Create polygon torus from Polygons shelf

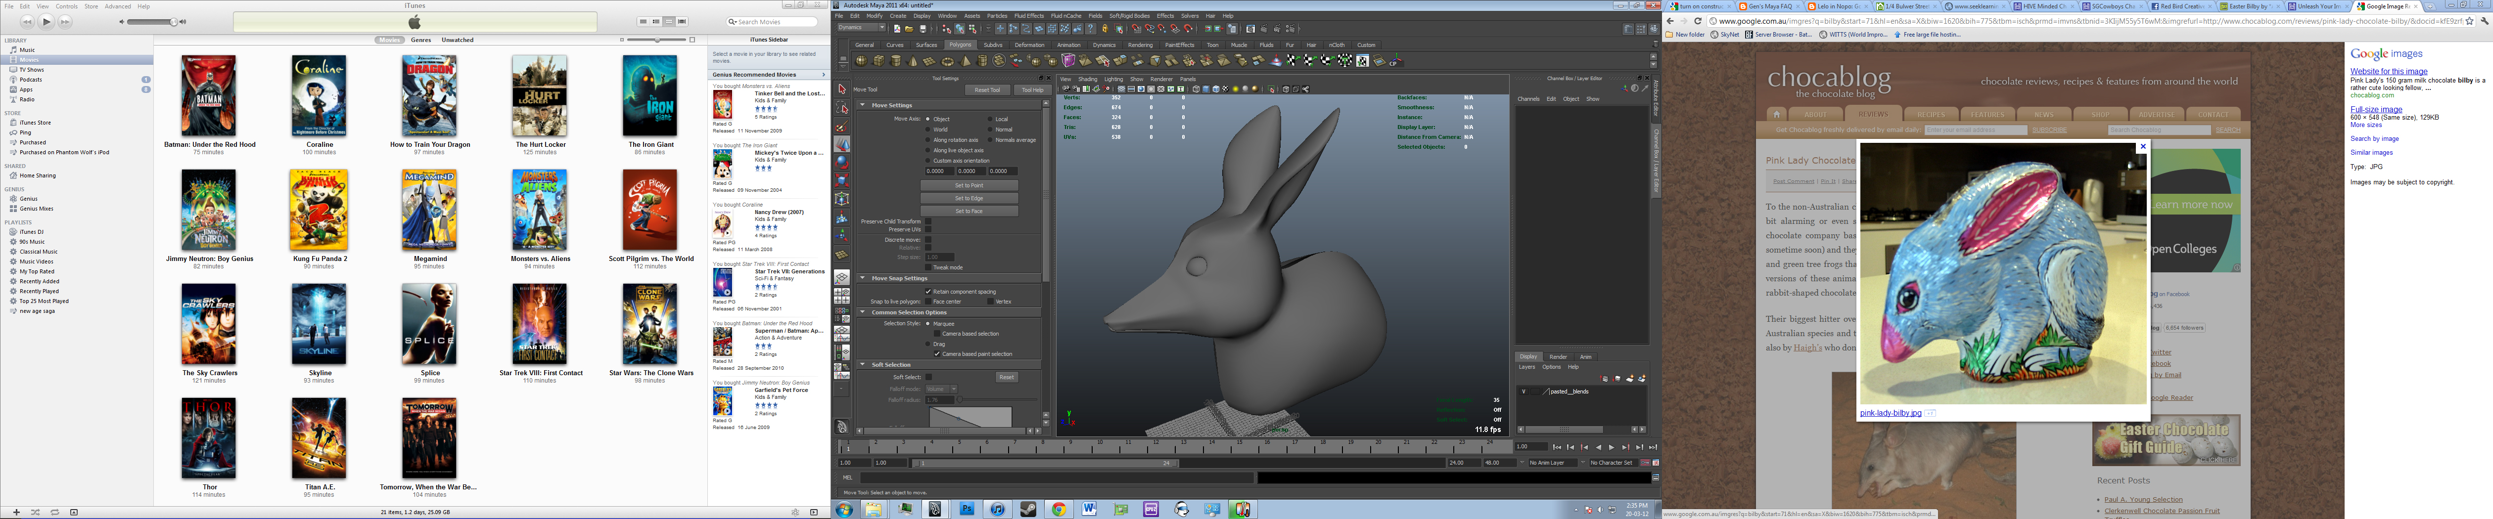click(948, 61)
